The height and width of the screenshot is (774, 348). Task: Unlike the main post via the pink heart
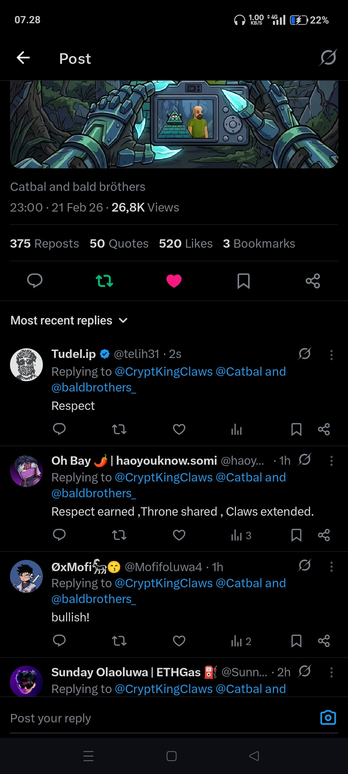tap(174, 281)
